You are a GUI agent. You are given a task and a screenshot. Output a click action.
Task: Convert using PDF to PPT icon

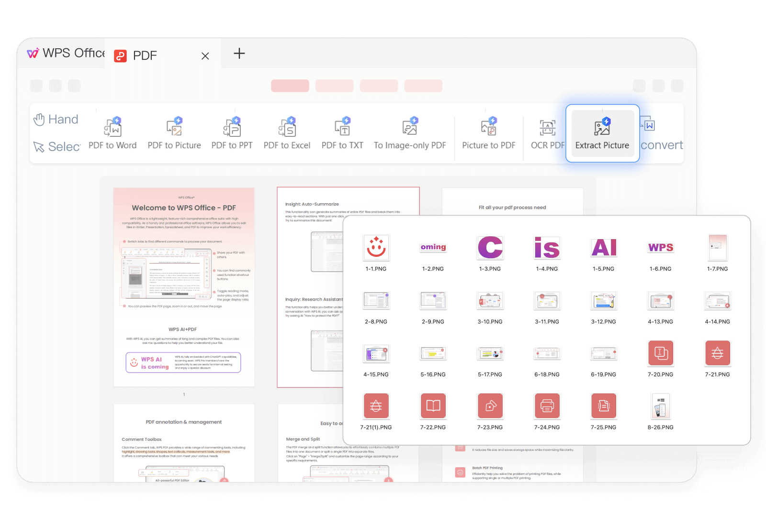coord(232,127)
